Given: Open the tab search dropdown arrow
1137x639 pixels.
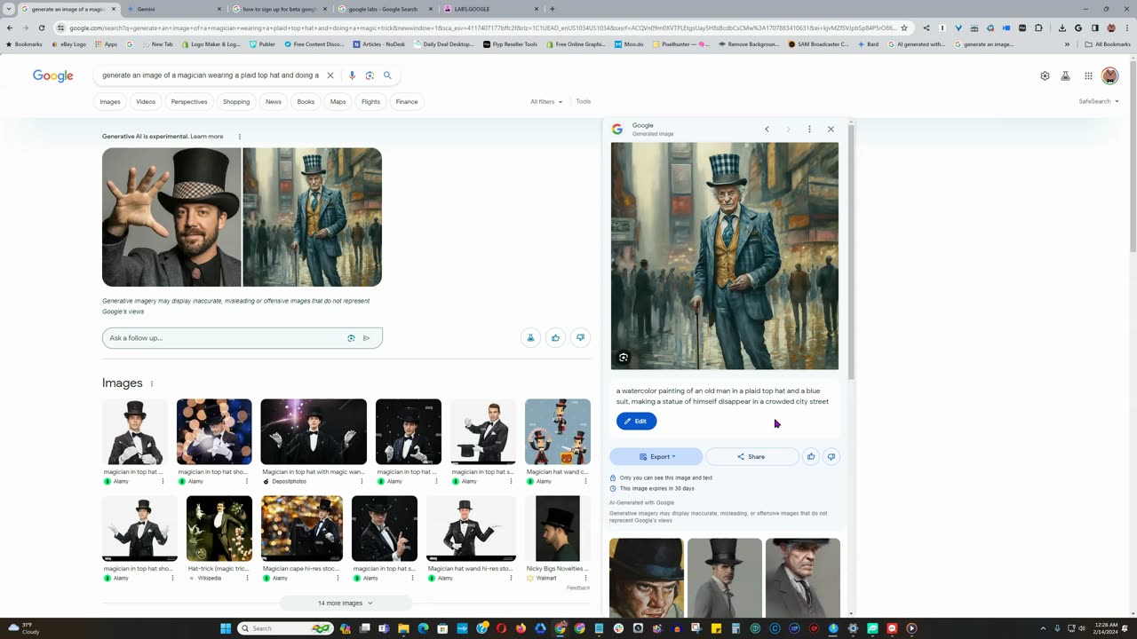Looking at the screenshot, I should [9, 9].
